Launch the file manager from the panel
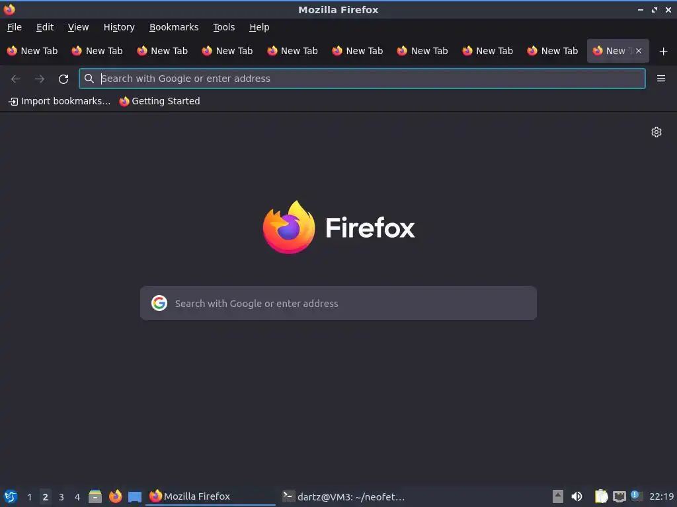 click(95, 496)
